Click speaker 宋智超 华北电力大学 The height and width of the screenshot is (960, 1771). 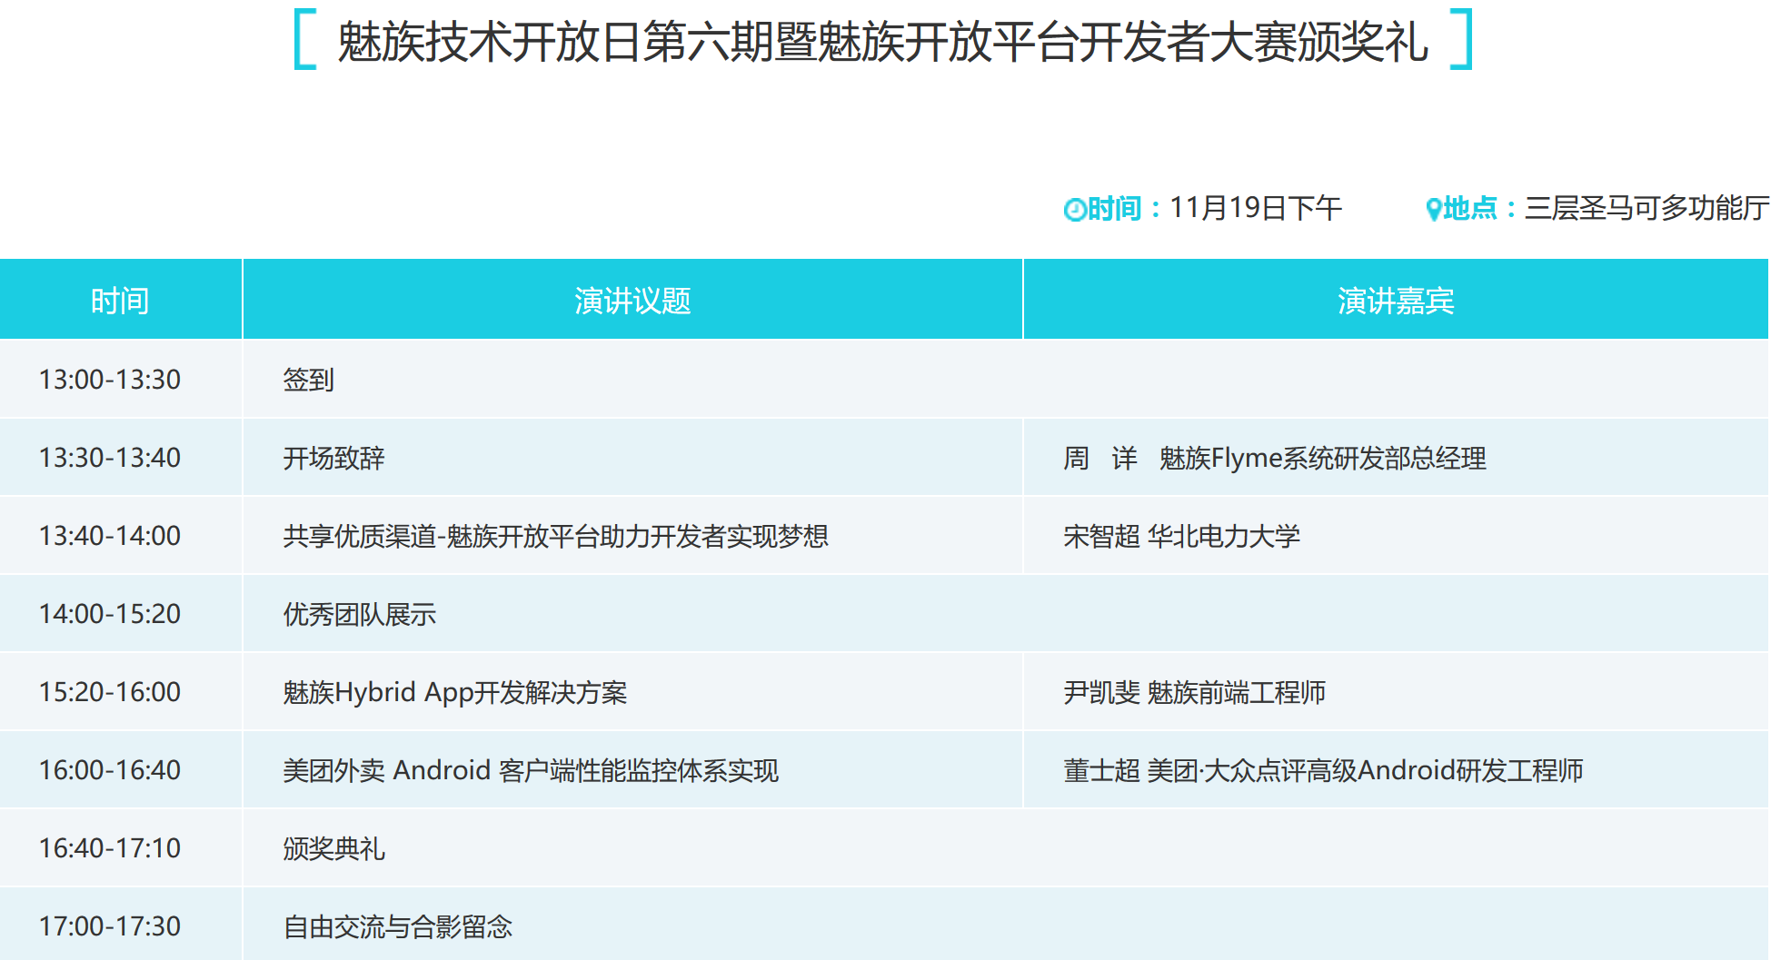click(1181, 536)
